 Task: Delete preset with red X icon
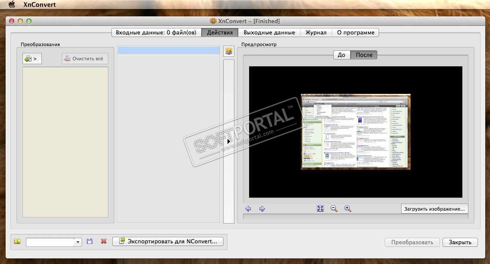[x=104, y=241]
